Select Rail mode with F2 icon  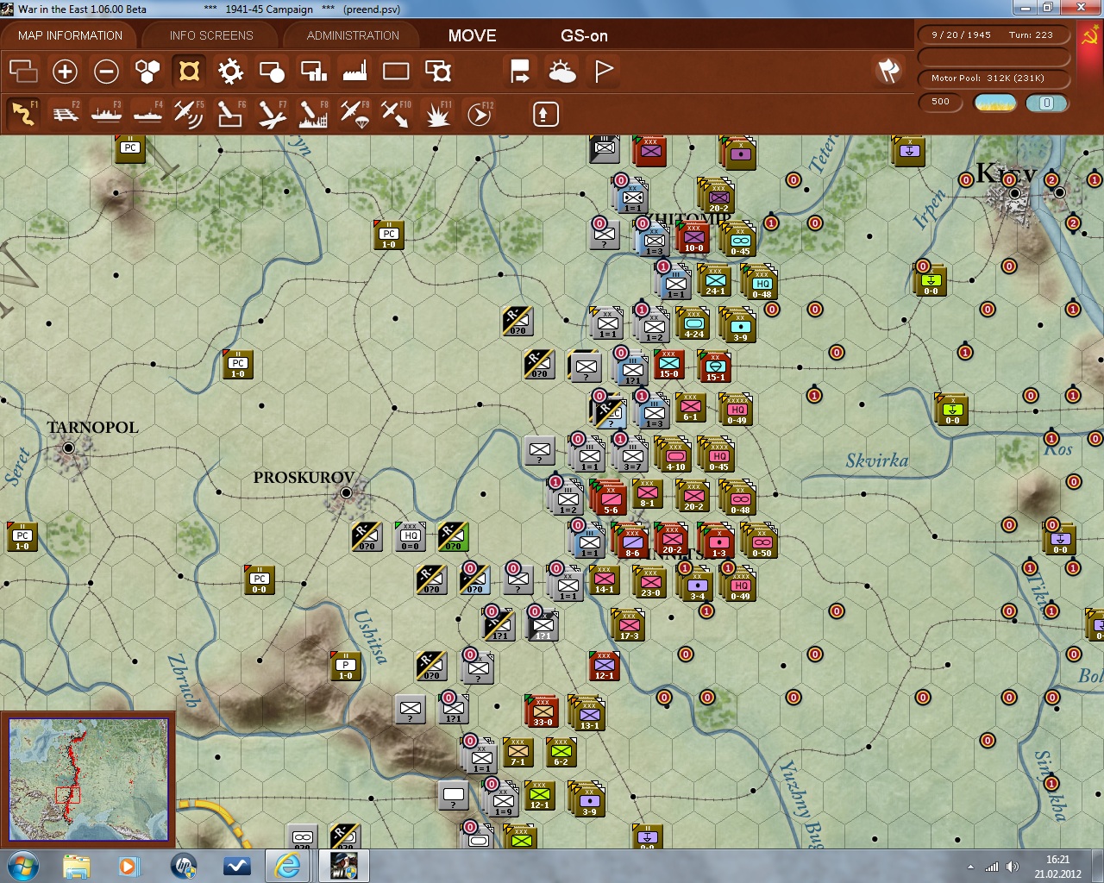[x=66, y=113]
